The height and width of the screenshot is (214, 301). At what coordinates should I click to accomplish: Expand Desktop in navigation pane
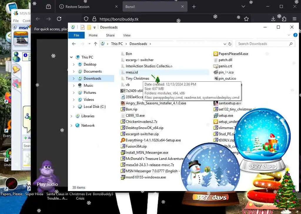click(74, 64)
